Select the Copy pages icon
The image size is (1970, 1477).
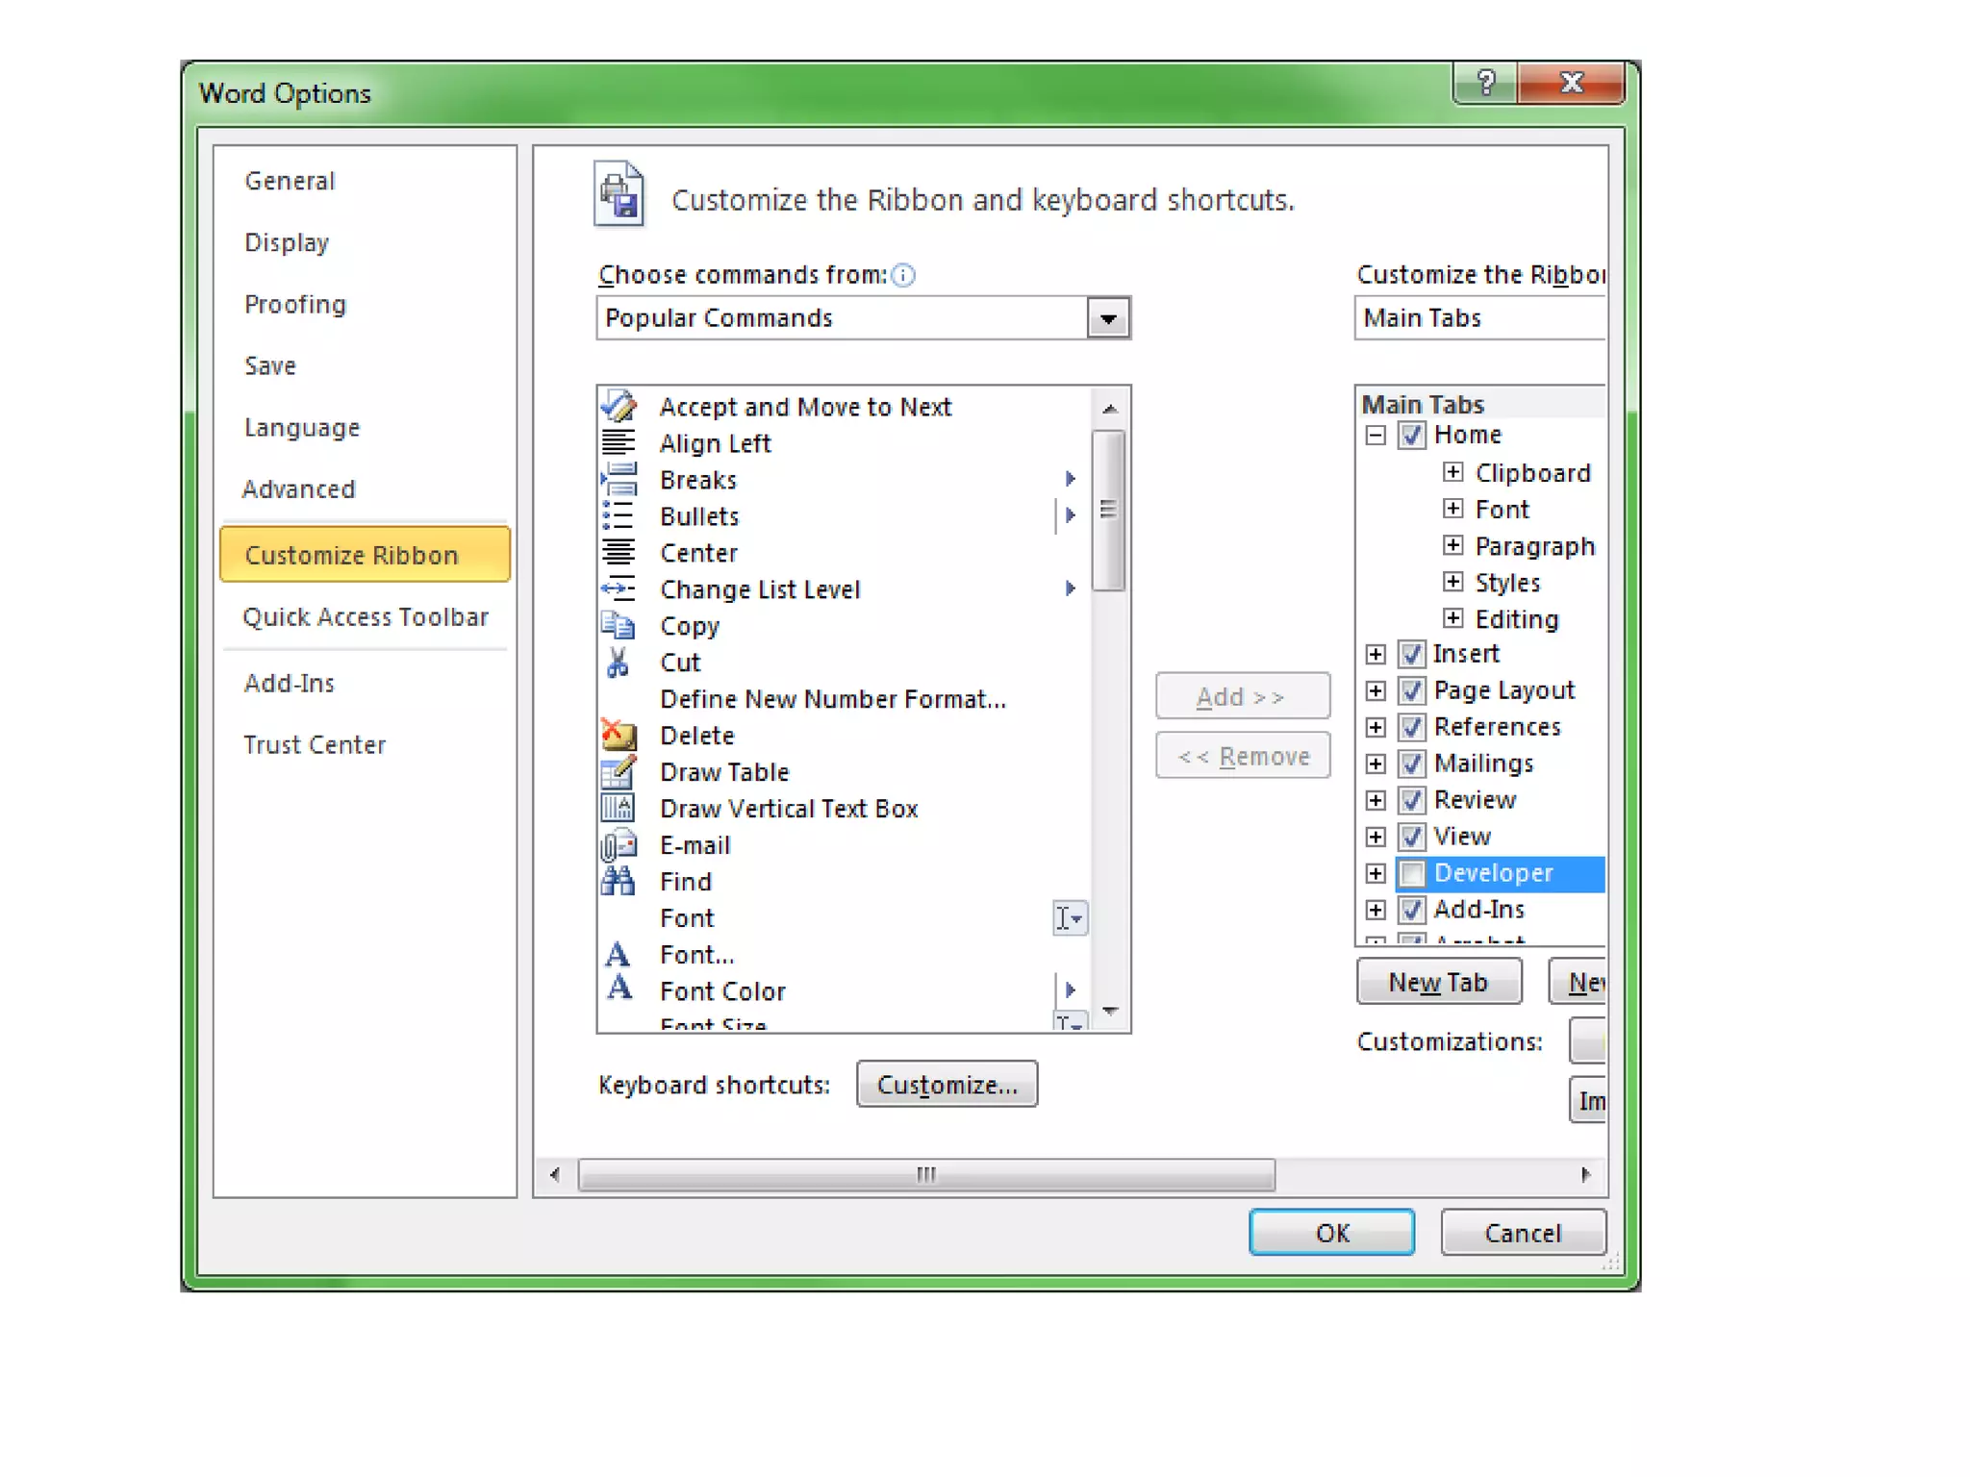[x=618, y=626]
